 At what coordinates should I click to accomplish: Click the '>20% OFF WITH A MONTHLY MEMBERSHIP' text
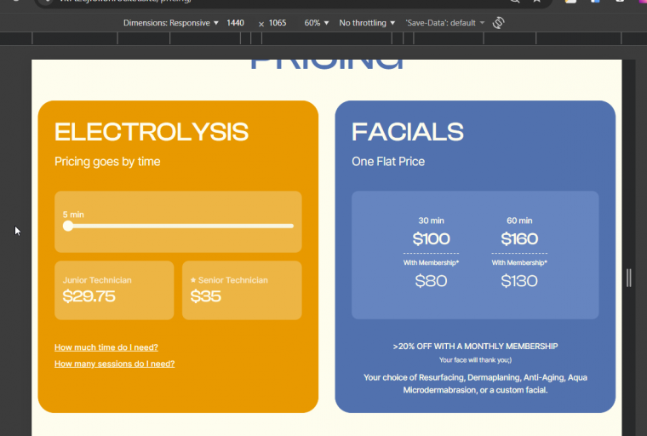click(475, 347)
